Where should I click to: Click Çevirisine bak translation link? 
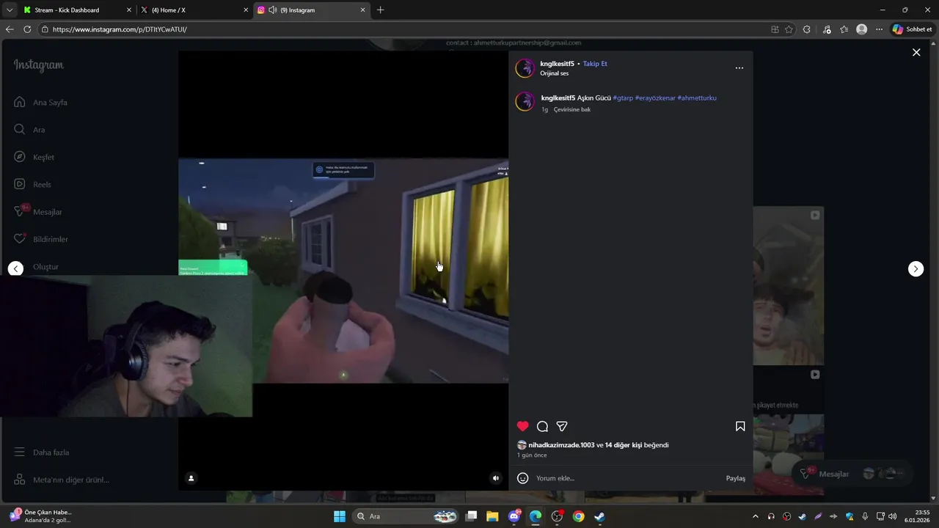click(x=572, y=109)
